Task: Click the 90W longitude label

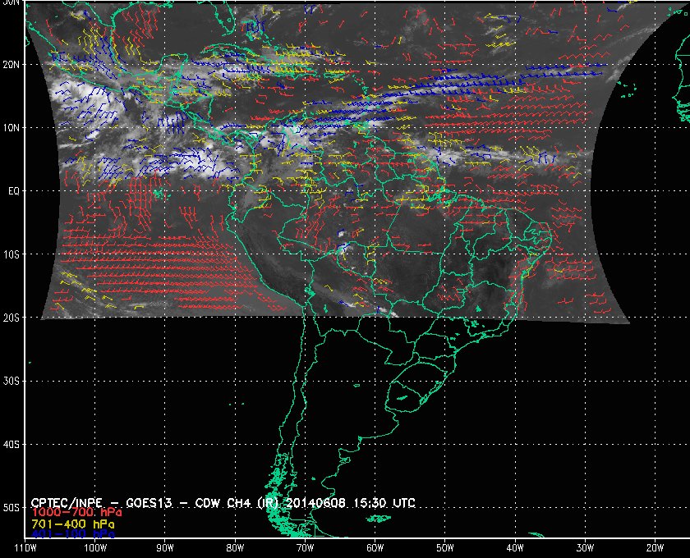Action: coord(165,548)
